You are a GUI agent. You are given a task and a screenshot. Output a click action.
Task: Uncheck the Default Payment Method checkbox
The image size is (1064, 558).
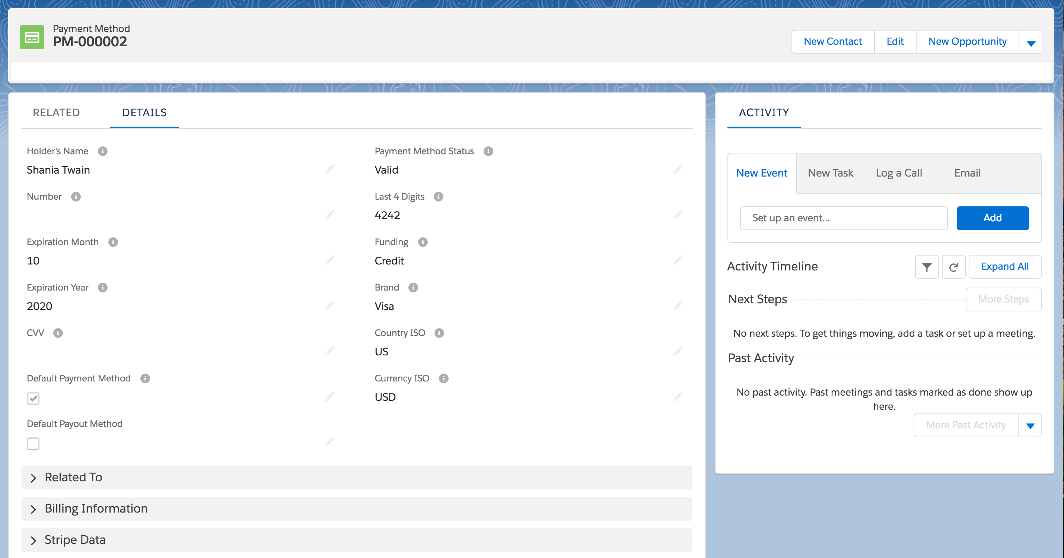coord(33,398)
